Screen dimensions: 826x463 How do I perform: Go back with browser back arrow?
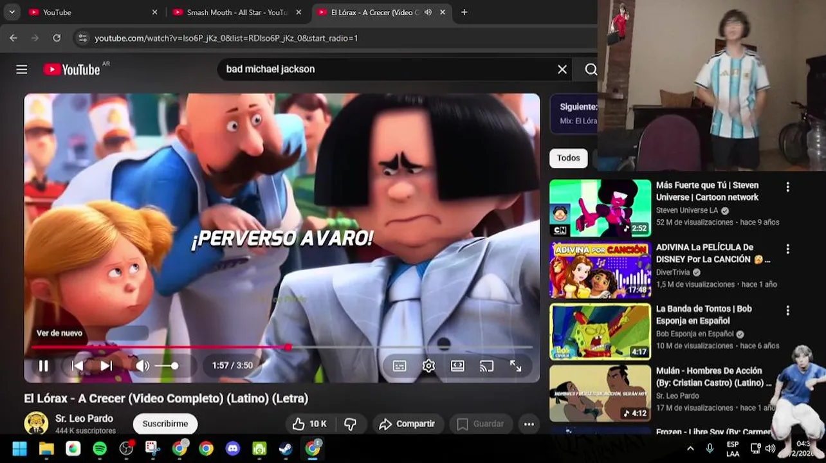coord(14,38)
